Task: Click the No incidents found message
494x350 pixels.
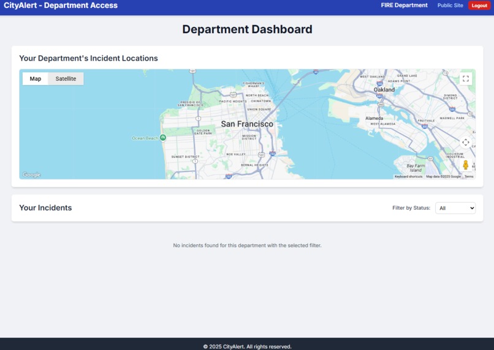Action: pos(247,245)
